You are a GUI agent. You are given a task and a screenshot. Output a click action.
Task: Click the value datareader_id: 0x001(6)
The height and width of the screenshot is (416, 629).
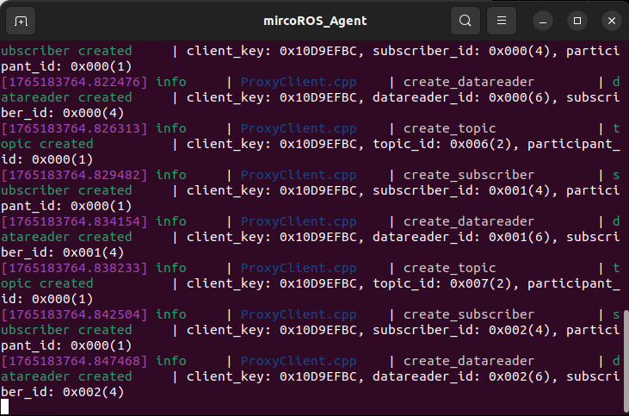[x=461, y=238]
